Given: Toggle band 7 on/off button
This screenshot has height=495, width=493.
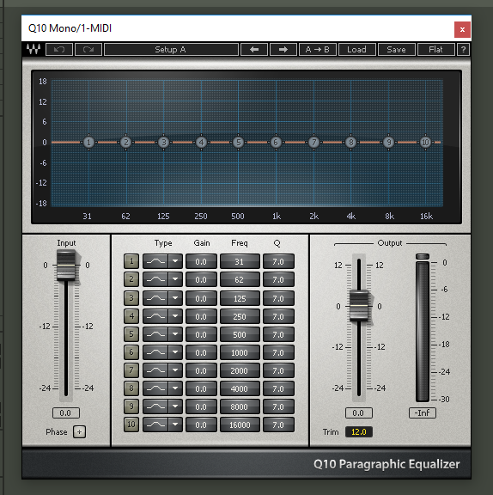Looking at the screenshot, I should click(x=131, y=370).
